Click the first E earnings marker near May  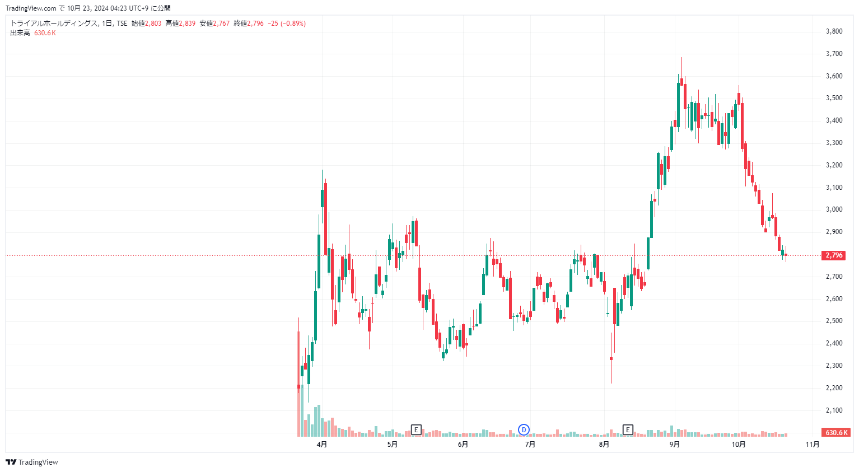[x=416, y=429]
